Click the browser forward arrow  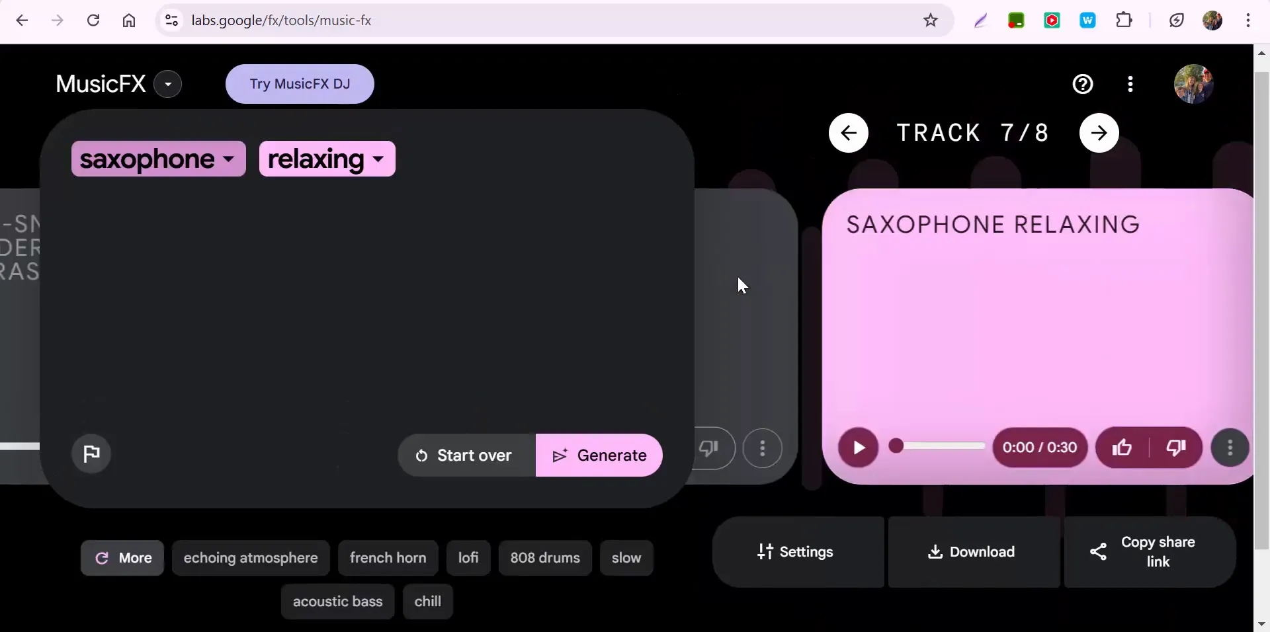pyautogui.click(x=58, y=20)
